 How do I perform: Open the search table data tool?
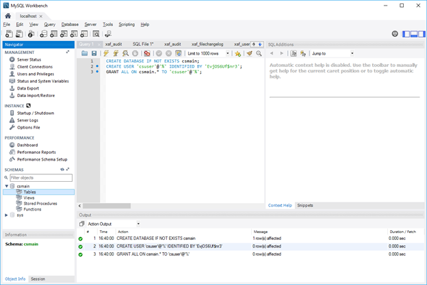tap(96, 33)
